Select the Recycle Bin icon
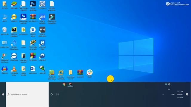 pyautogui.click(x=5, y=31)
